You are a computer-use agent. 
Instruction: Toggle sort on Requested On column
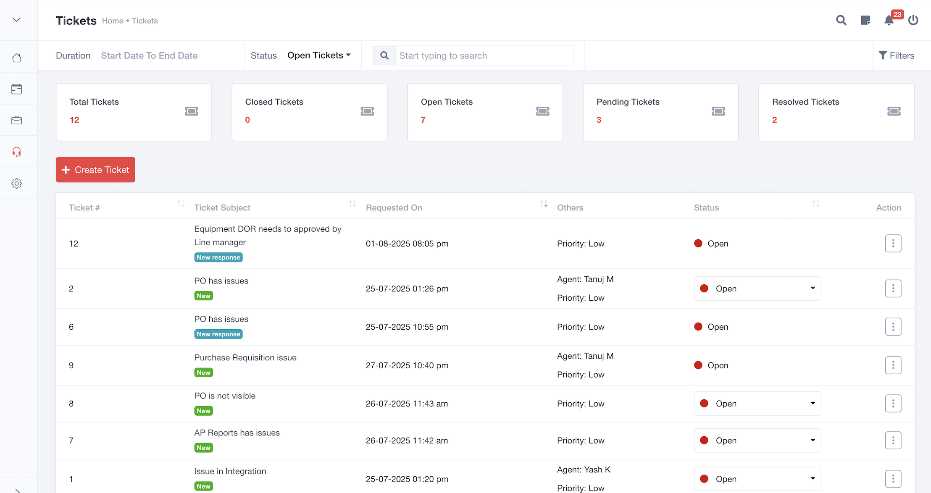(544, 204)
